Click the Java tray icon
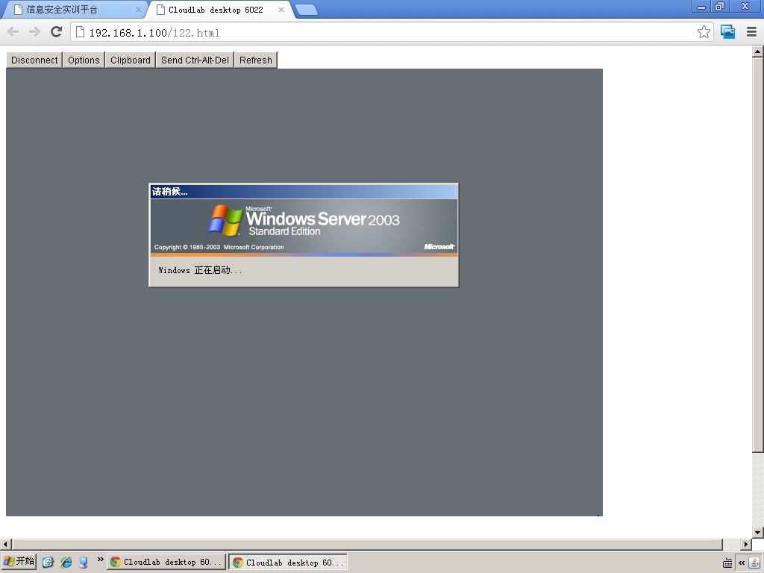 pos(754,563)
